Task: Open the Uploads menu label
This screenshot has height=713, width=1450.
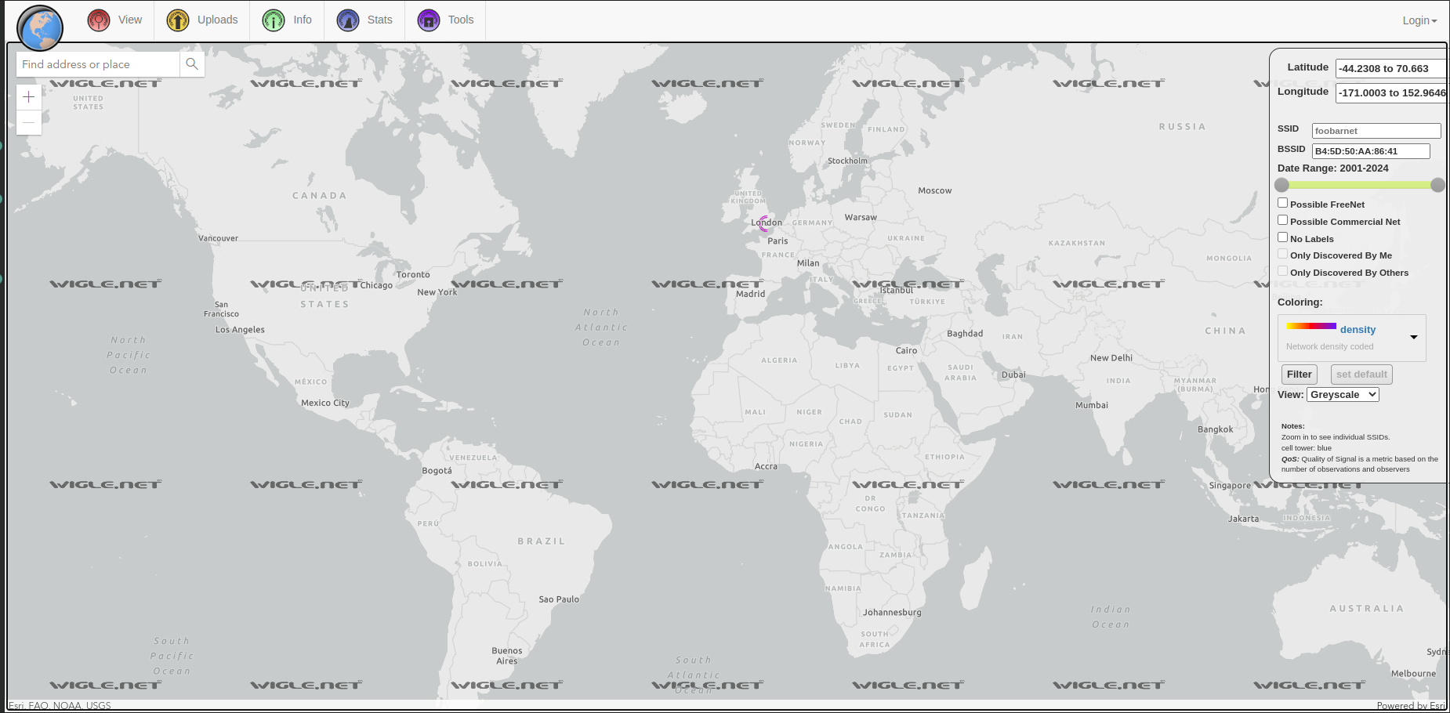Action: click(217, 20)
